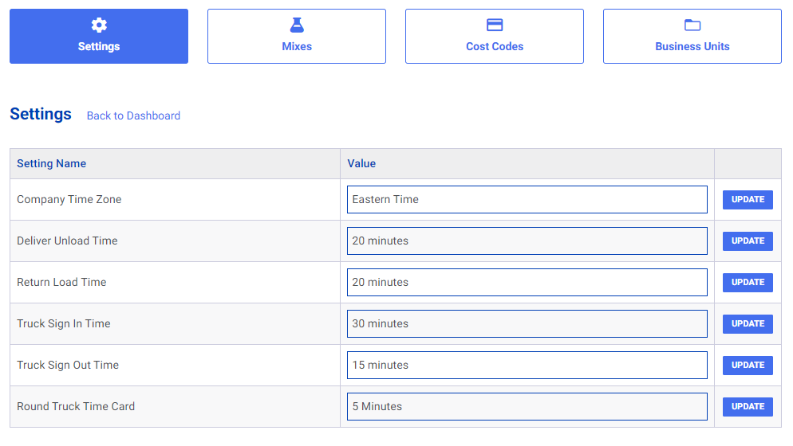
Task: Focus the Eastern Time value field
Action: 527,200
